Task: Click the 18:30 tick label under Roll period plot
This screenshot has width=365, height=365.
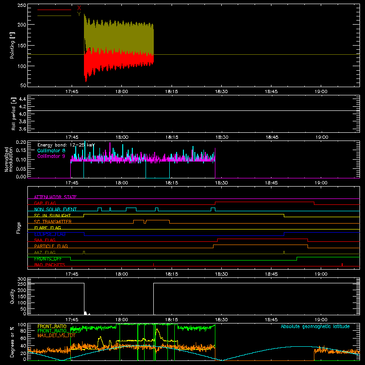Action: click(x=222, y=137)
